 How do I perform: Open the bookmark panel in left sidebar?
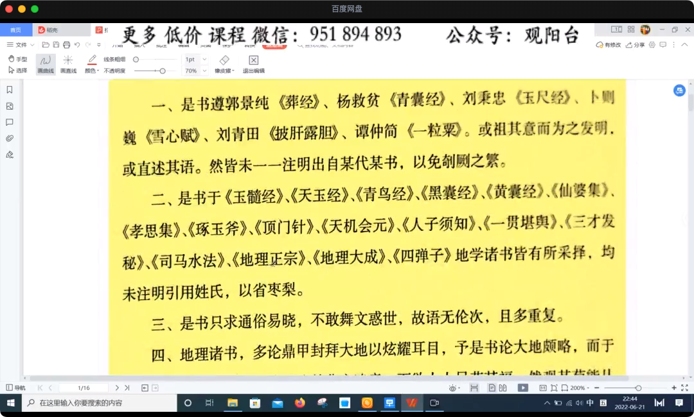10,90
